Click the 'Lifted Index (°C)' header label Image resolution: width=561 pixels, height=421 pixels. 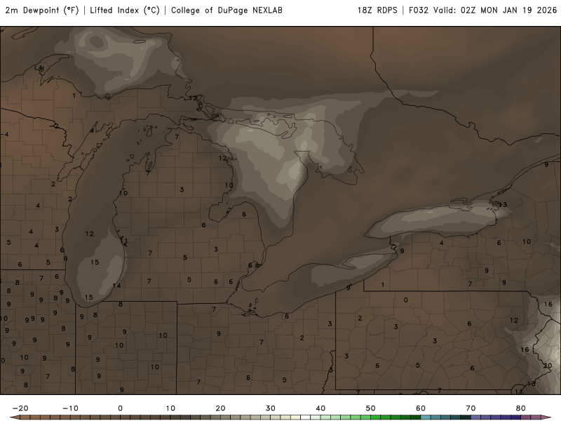[125, 11]
